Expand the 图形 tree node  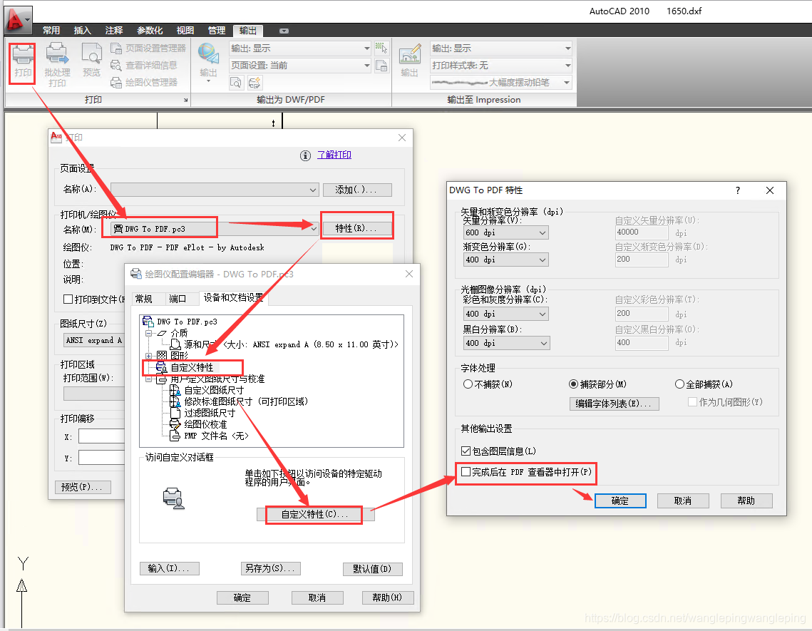148,355
